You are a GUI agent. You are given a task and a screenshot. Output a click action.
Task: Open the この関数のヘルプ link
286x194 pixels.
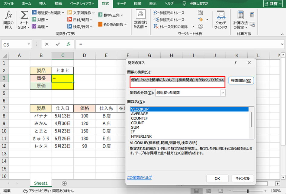click(139, 178)
